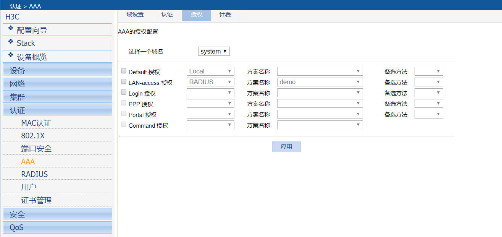Screen dimensions: 502x237
Task: Open the Local method dropdown for Default 授权
Action: (210, 71)
